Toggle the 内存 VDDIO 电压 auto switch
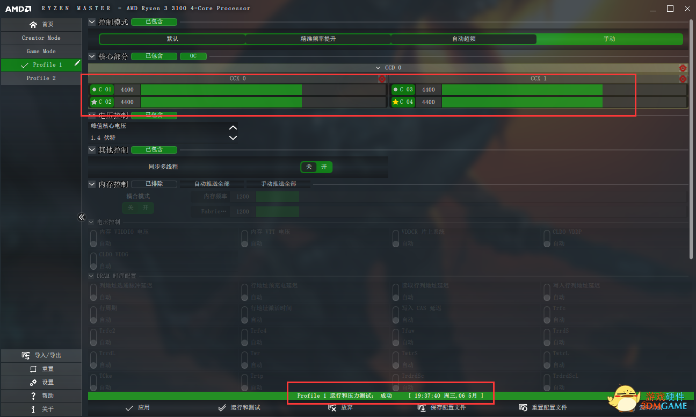696x417 pixels. coord(93,238)
